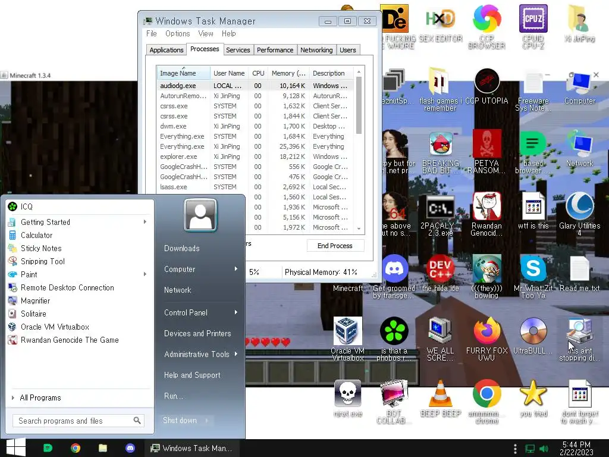This screenshot has height=457, width=609.
Task: Click Shut down in Start menu
Action: tap(180, 420)
